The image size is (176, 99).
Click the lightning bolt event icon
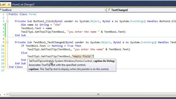pyautogui.click(x=109, y=10)
